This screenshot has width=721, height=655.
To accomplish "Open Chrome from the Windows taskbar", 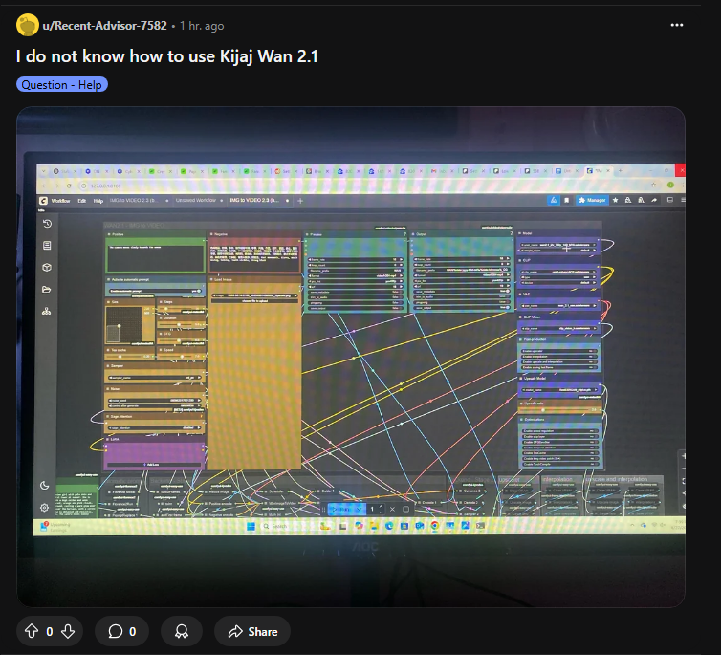I will click(x=434, y=525).
